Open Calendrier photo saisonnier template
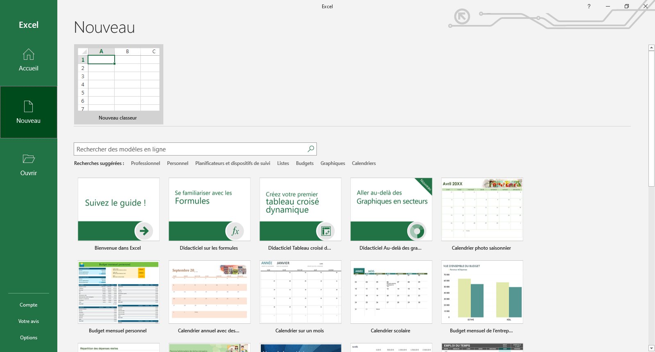The width and height of the screenshot is (655, 352). point(482,209)
